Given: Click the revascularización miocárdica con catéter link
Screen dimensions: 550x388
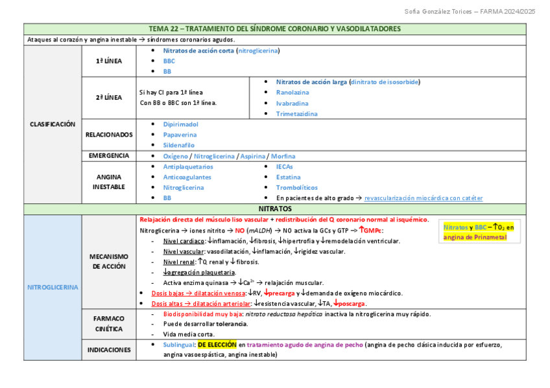Looking at the screenshot, I should tap(424, 198).
